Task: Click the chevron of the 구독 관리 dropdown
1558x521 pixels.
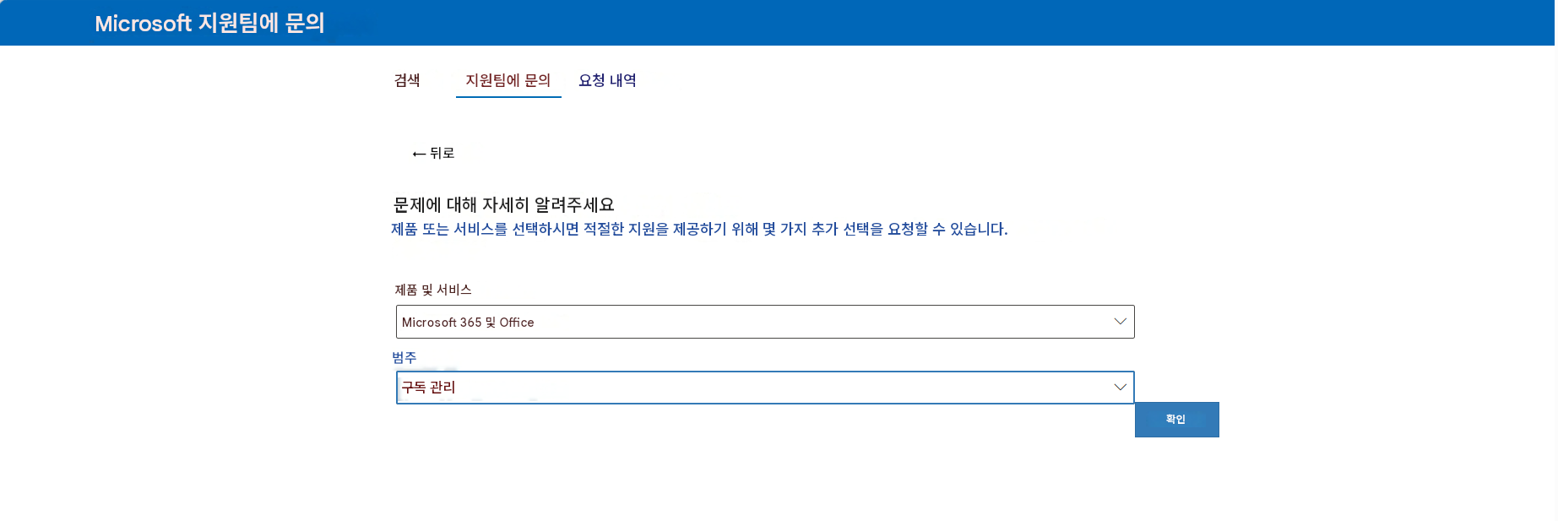Action: point(1121,388)
